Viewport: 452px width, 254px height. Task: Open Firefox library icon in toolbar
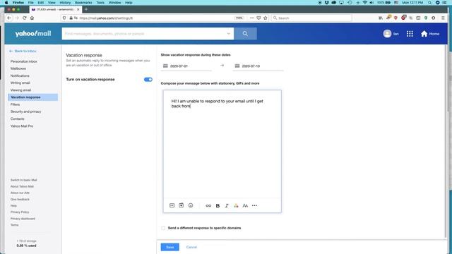point(381,18)
